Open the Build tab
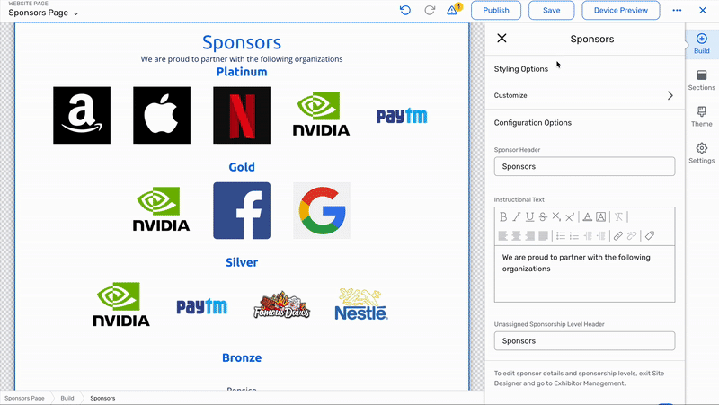 coord(702,43)
